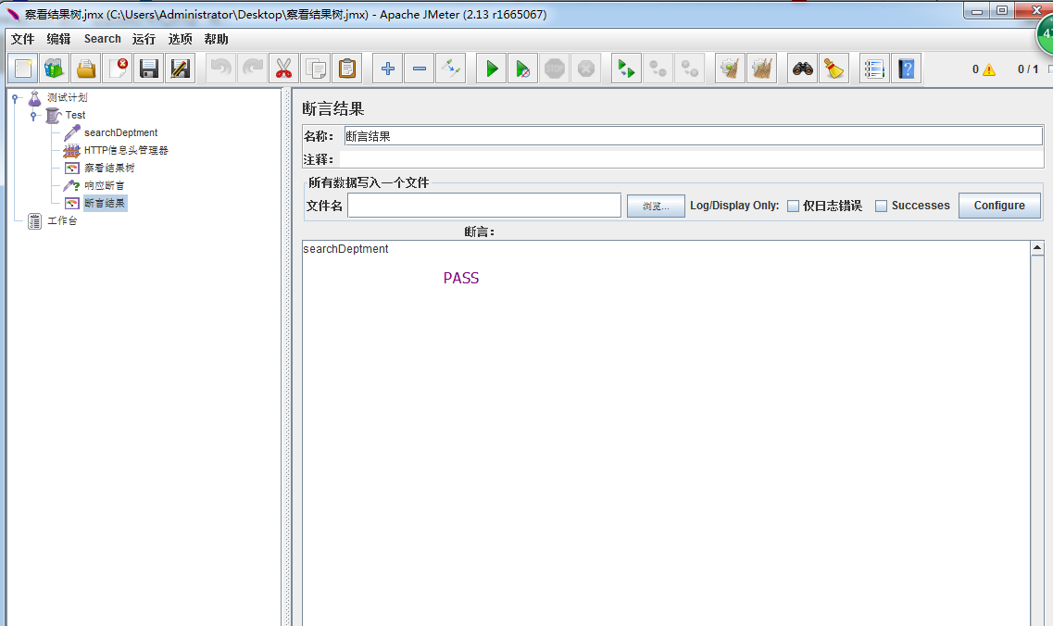Save the test plan with floppy icon
1053x626 pixels.
pos(148,69)
